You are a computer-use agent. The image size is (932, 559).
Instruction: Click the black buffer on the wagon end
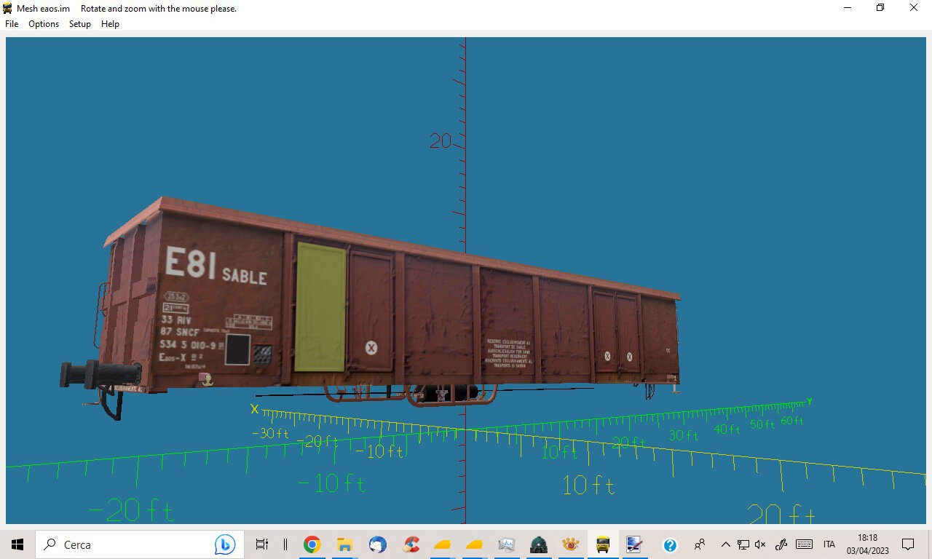[x=100, y=374]
